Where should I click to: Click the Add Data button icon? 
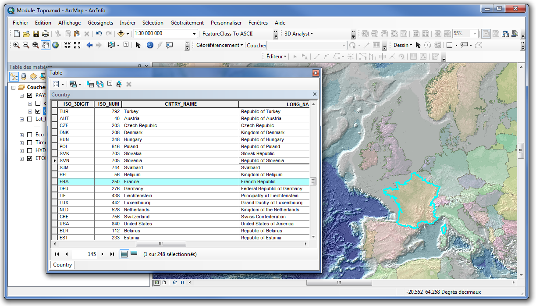[x=121, y=34]
